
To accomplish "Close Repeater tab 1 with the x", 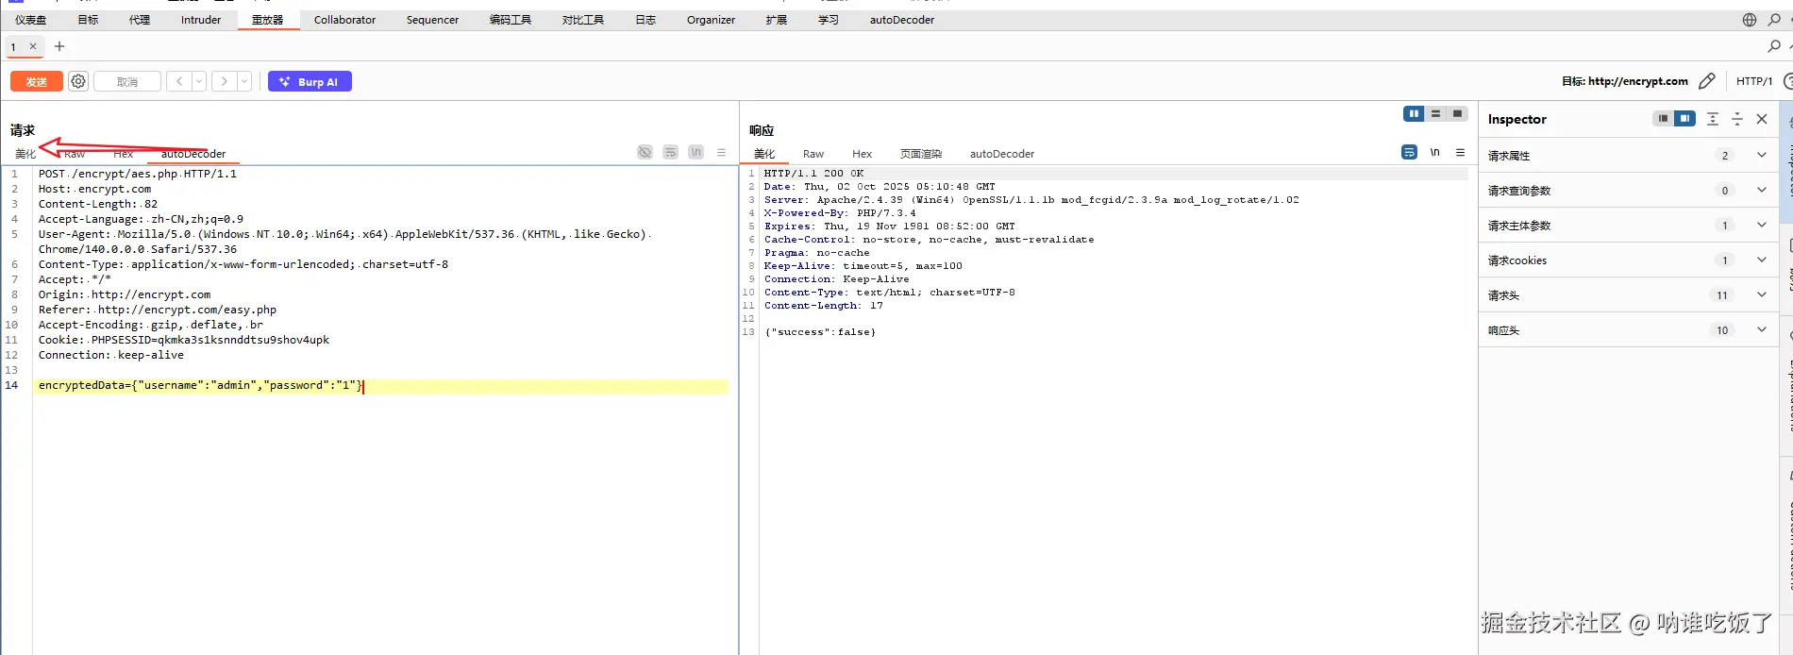I will [33, 46].
